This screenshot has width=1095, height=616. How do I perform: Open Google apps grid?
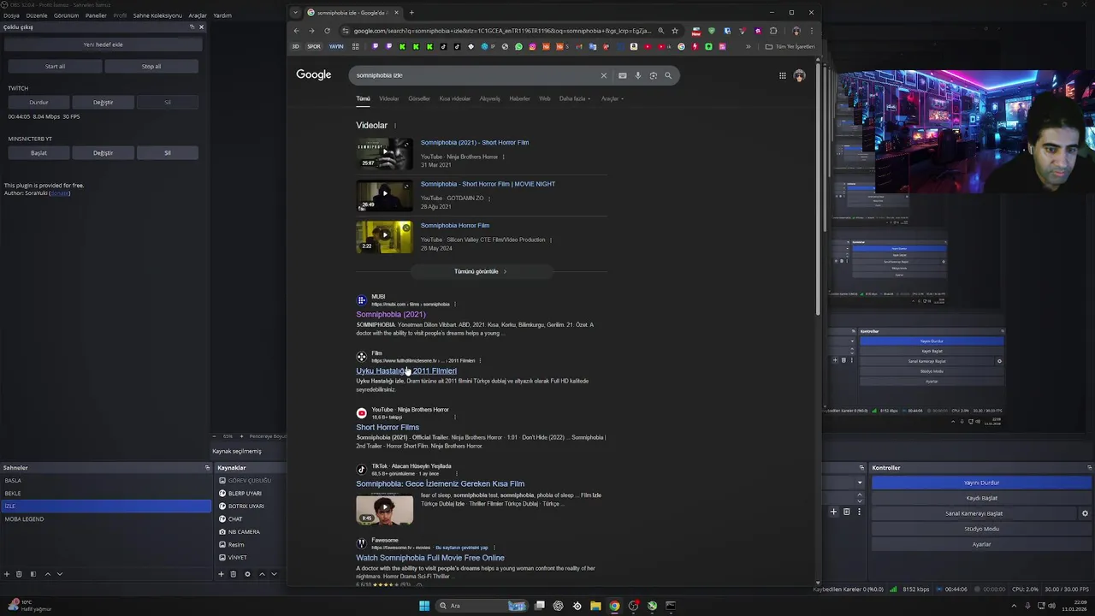[x=782, y=75]
